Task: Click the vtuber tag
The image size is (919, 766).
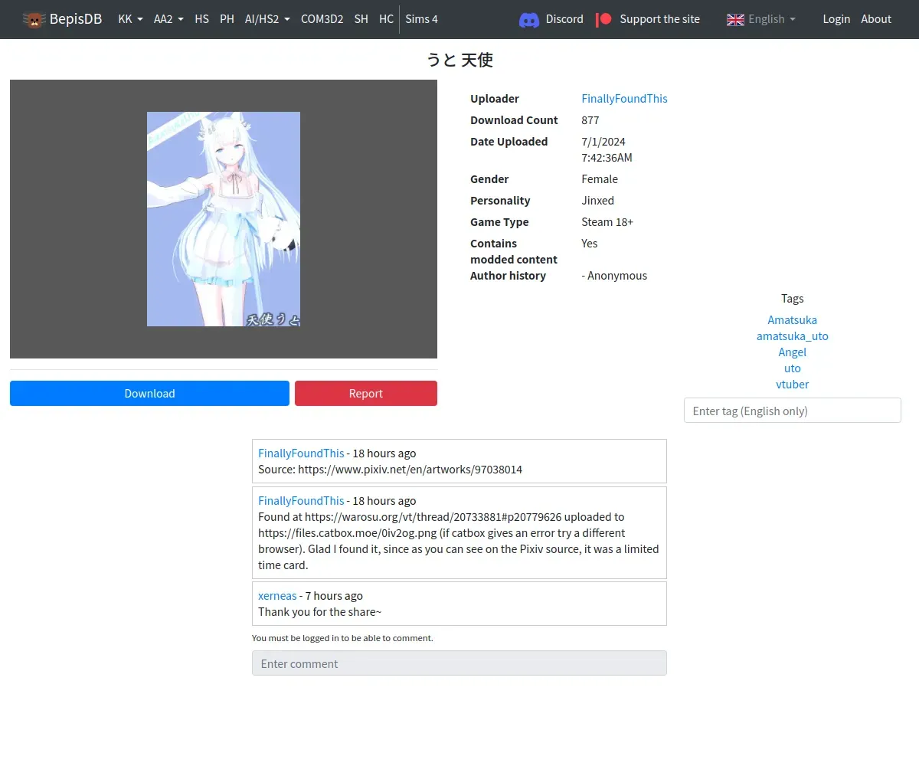Action: (x=792, y=385)
